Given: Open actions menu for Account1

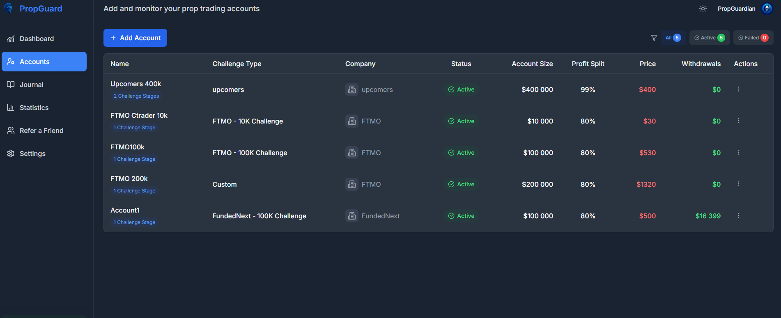Looking at the screenshot, I should pyautogui.click(x=738, y=215).
